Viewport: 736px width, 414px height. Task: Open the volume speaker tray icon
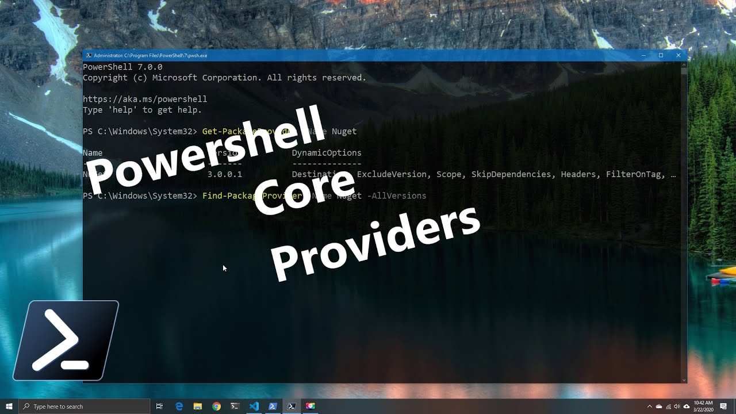[677, 407]
